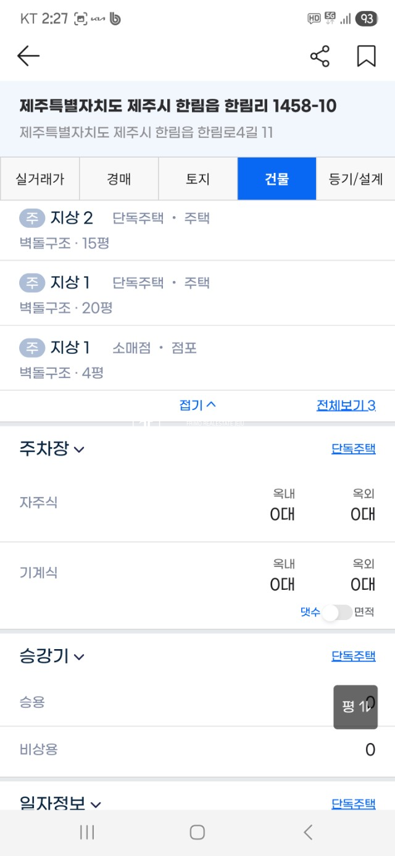Bookmark this property listing
This screenshot has width=395, height=856.
coord(366,56)
